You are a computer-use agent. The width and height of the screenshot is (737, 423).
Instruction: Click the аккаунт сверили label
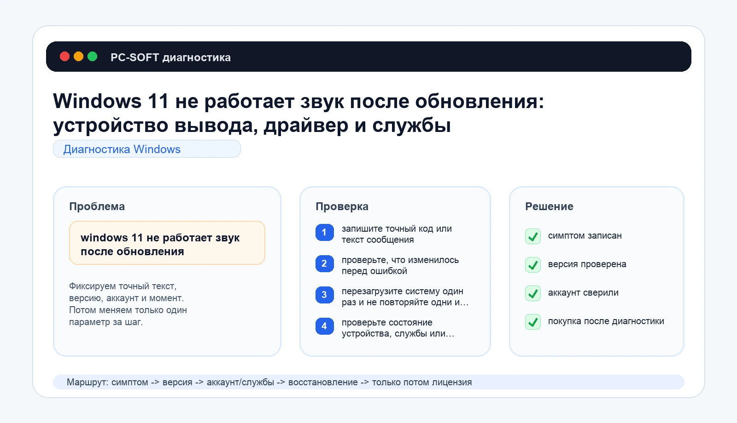pos(583,293)
